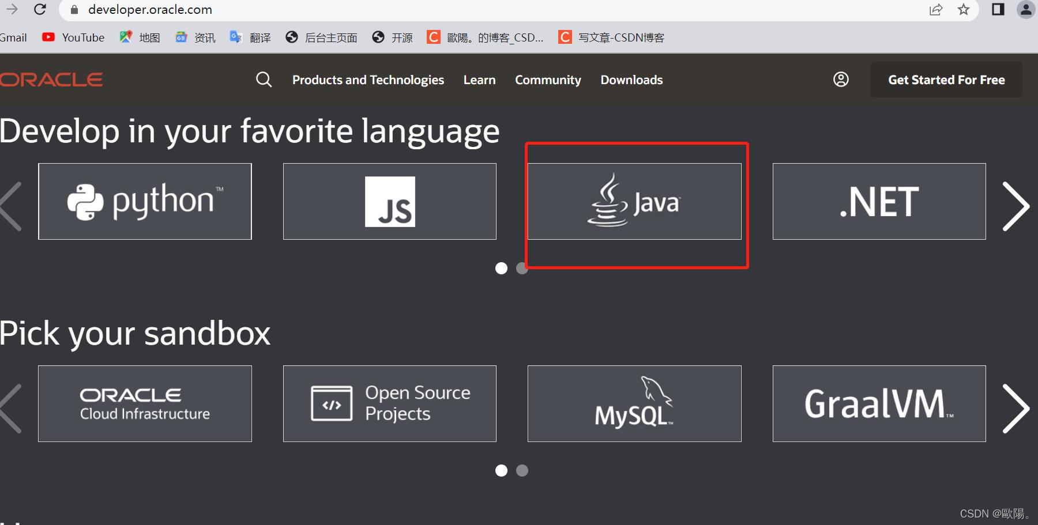Viewport: 1038px width, 525px height.
Task: Open the site search magnifier icon
Action: point(264,80)
